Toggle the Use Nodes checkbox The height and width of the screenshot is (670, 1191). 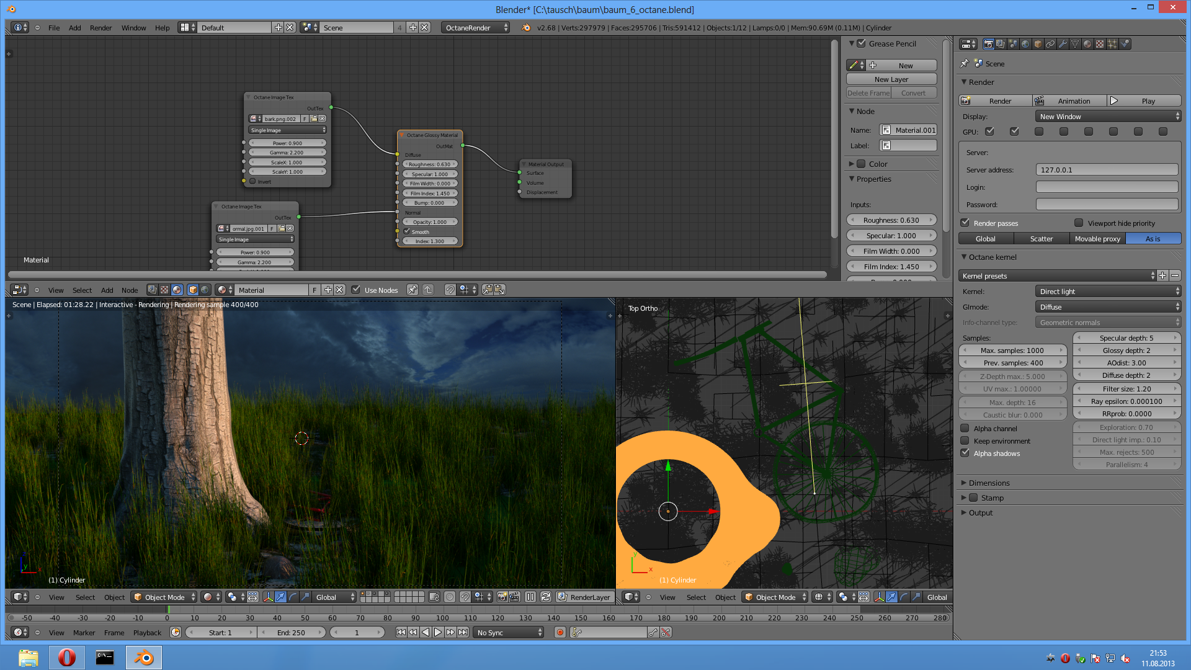click(356, 290)
